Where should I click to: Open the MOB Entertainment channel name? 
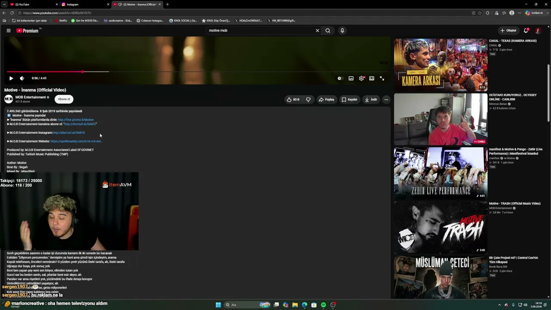(31, 97)
